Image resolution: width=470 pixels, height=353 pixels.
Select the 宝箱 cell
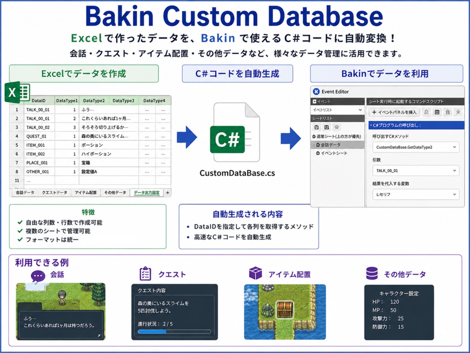pos(109,163)
